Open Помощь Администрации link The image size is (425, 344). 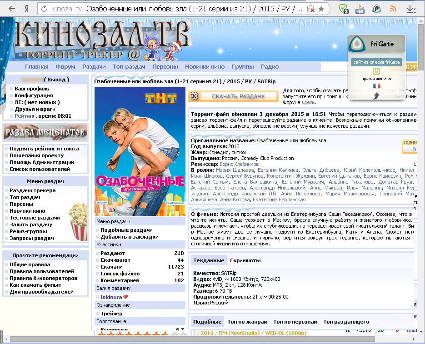[x=42, y=162]
